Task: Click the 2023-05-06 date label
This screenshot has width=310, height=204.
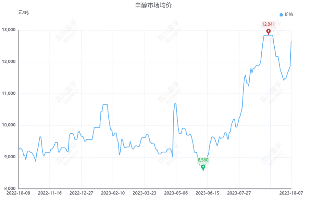Action: tap(176, 193)
